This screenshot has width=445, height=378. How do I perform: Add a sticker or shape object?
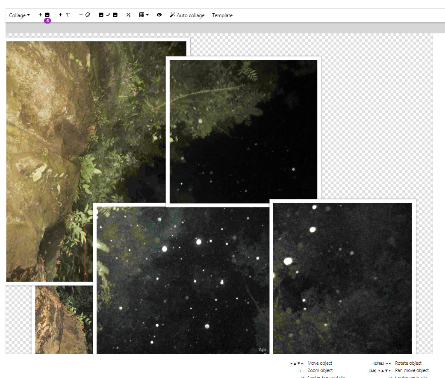coord(85,15)
